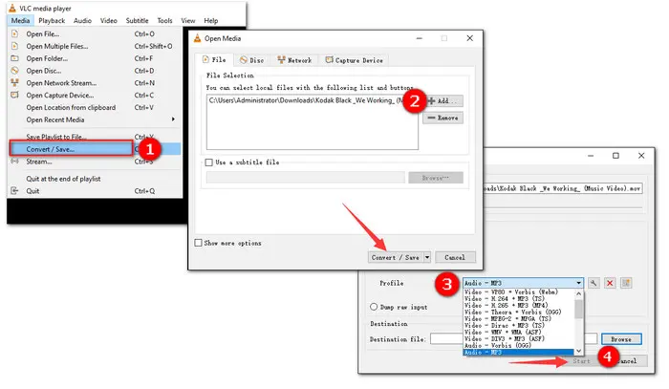Switch to the Network tab
The image size is (669, 389).
(294, 60)
